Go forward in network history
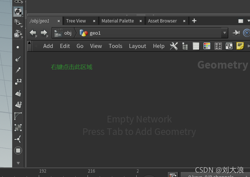This screenshot has height=177, width=250. click(x=44, y=33)
